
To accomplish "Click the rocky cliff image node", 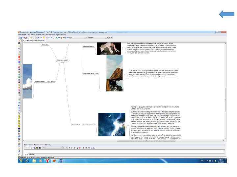I will (115, 73).
